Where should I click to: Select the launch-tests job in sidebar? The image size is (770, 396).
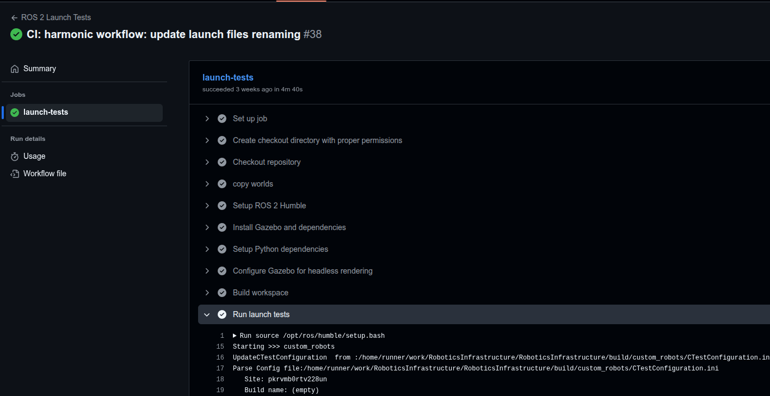point(84,113)
